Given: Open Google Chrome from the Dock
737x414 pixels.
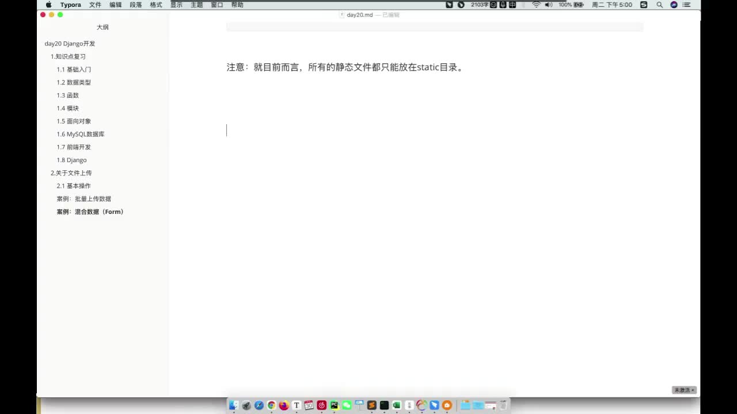Looking at the screenshot, I should click(272, 405).
